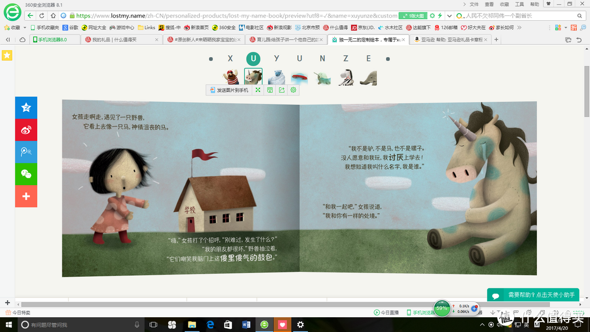
Task: Click the highlighted U letter circle
Action: 253,58
